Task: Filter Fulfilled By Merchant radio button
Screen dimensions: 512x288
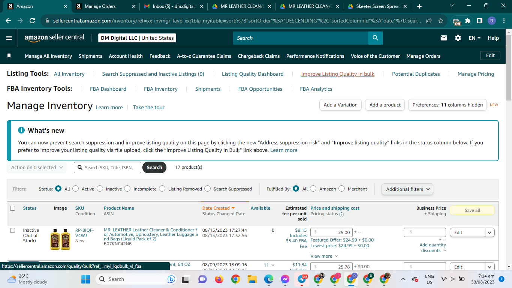Action: (341, 189)
